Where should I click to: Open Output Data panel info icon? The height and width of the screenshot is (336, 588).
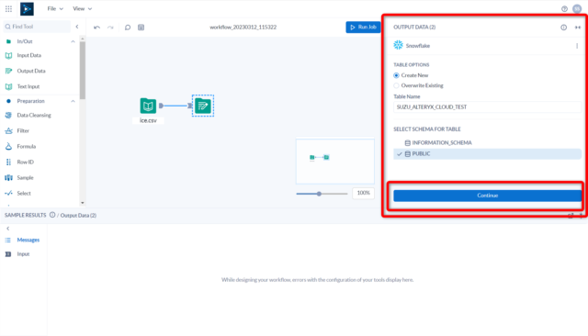563,27
